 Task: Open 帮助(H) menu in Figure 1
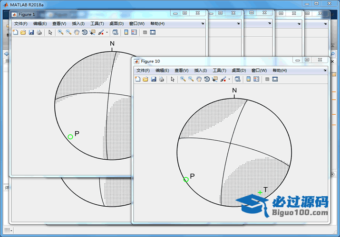[157, 24]
